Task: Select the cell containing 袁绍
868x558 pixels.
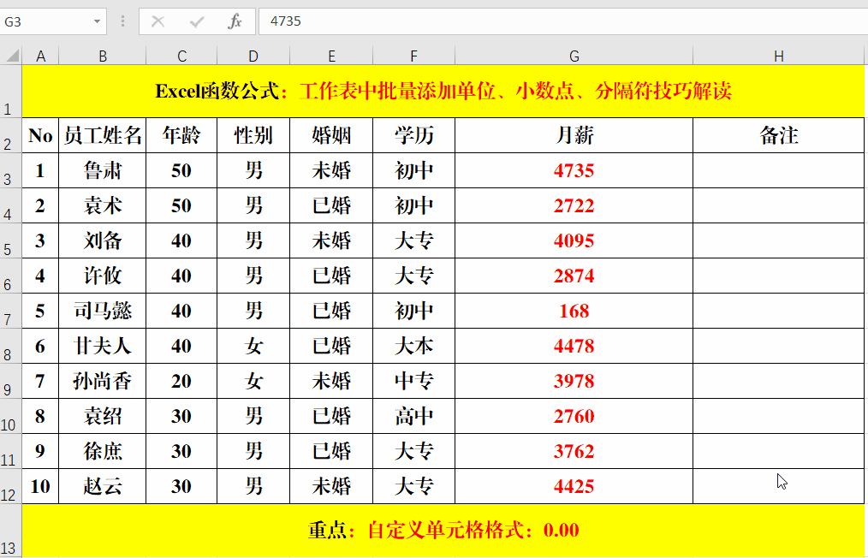Action: click(x=103, y=416)
